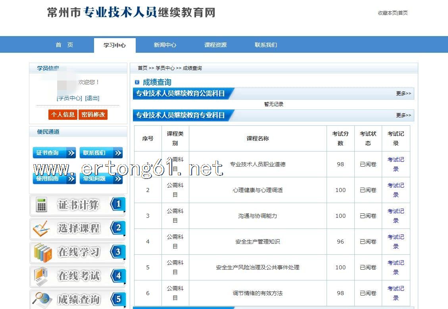Go to 课程资源 in the navigation bar
The height and width of the screenshot is (309, 448).
(x=215, y=45)
